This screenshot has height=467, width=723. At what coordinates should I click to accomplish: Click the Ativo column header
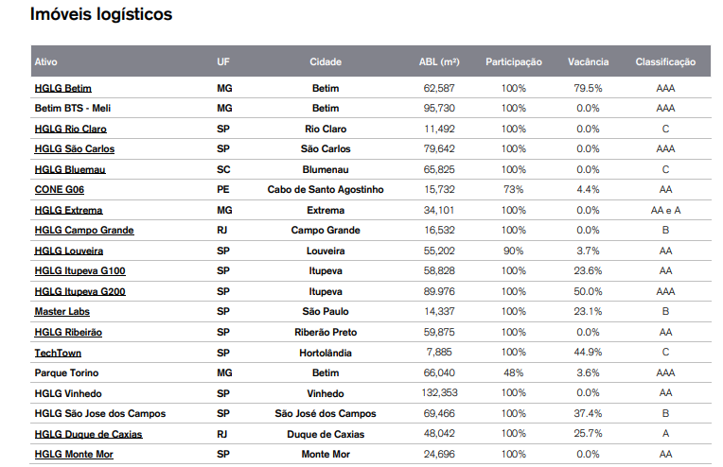pyautogui.click(x=46, y=62)
